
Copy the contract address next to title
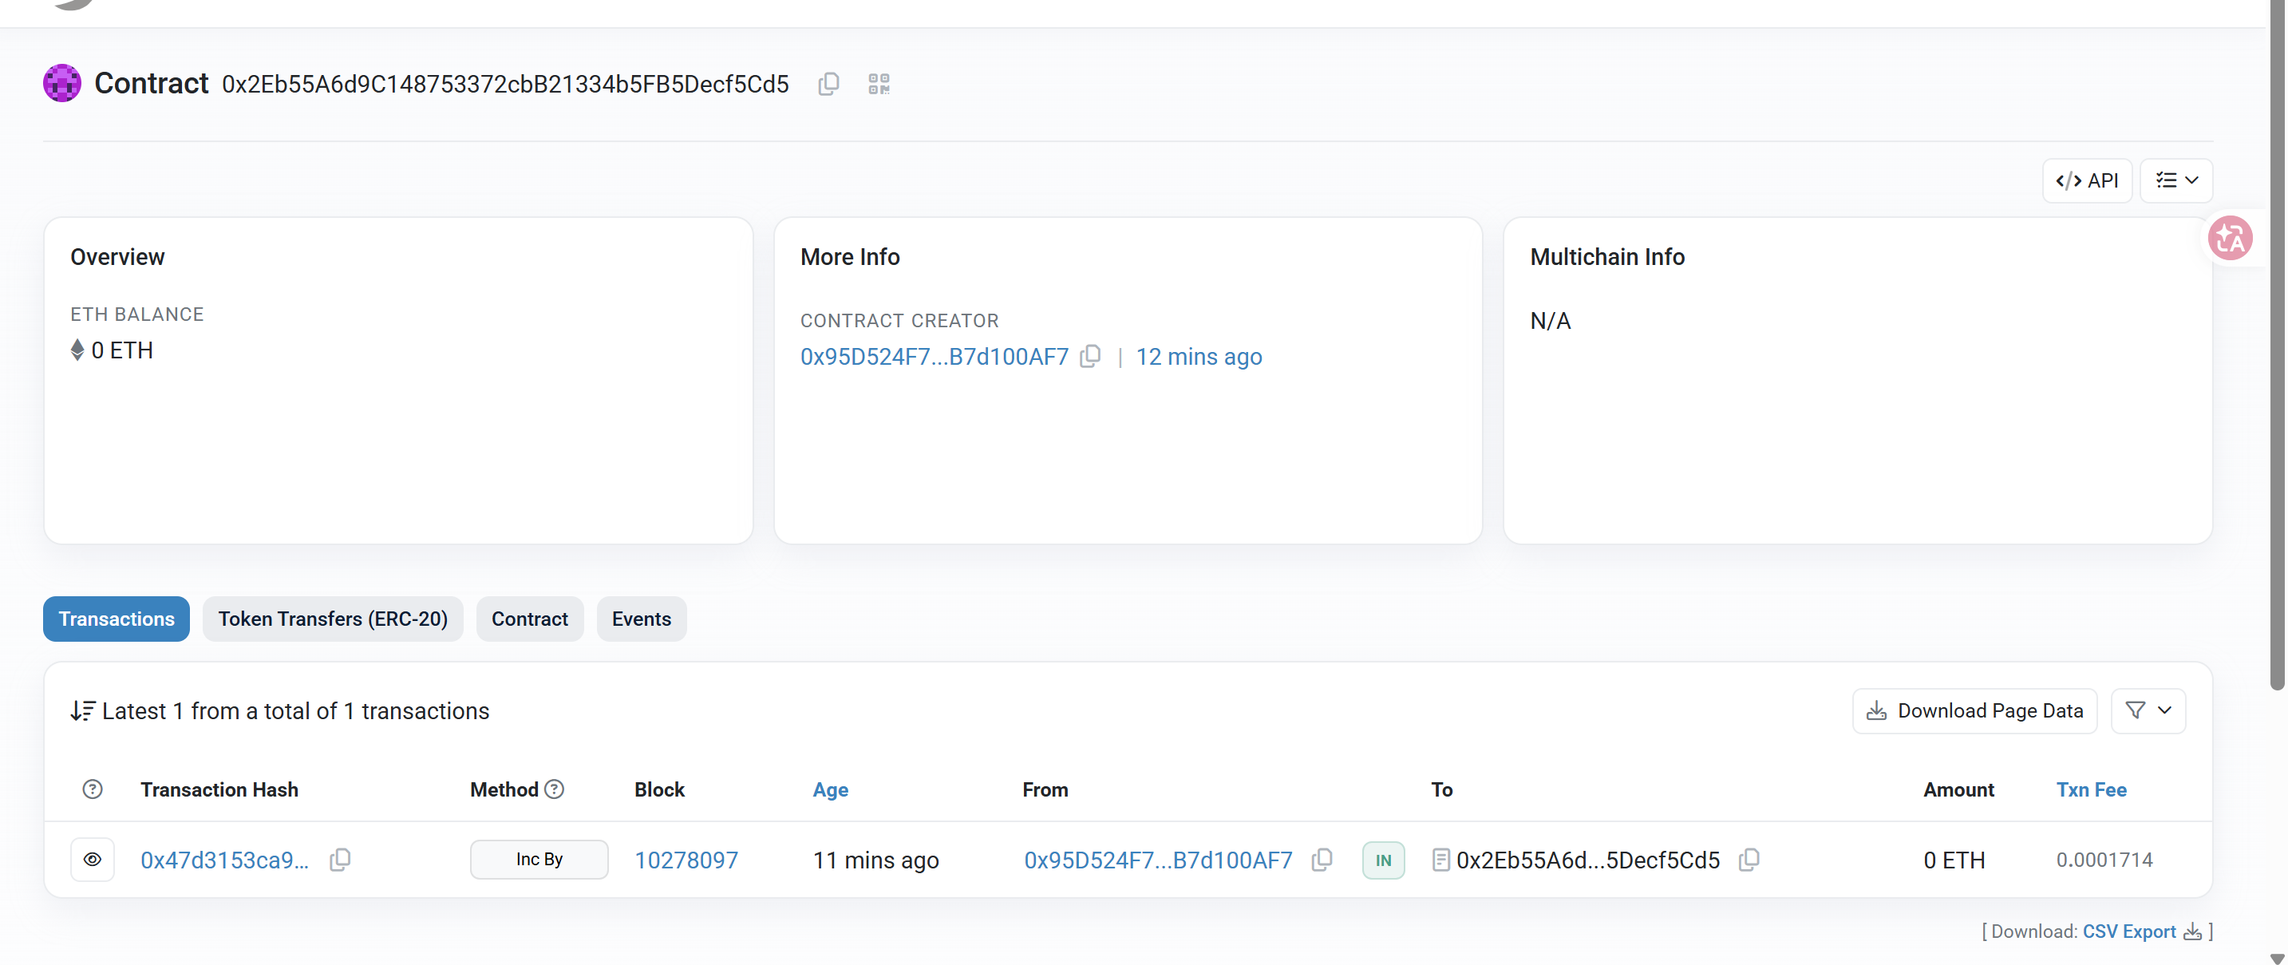[828, 84]
